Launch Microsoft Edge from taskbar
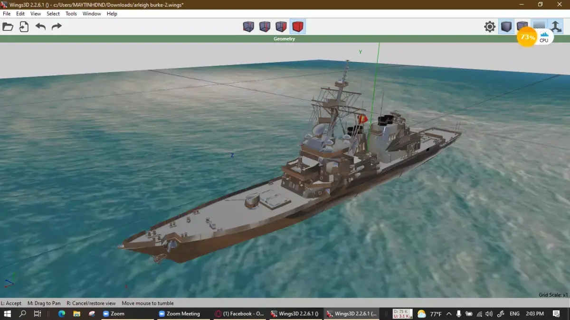Screen dimensions: 570x320 (61, 313)
